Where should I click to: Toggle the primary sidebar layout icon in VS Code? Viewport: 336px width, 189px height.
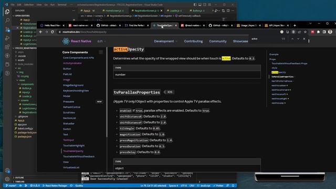tap(195, 5)
